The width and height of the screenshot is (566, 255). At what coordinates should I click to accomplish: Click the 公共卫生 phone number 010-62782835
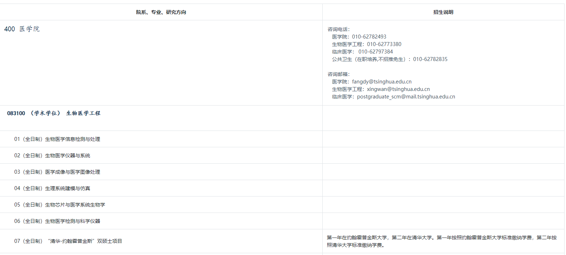pyautogui.click(x=430, y=59)
